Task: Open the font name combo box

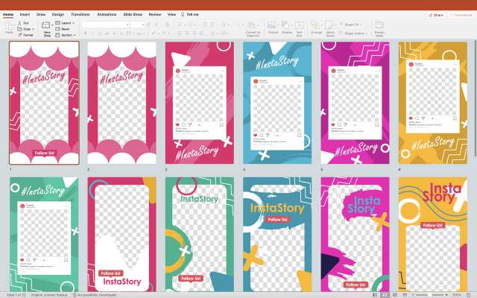Action: [104, 24]
